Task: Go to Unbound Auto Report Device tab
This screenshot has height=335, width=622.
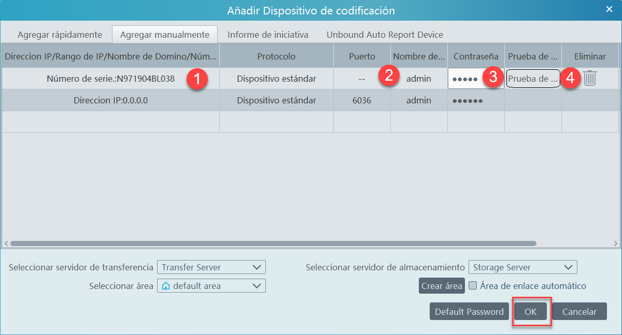Action: point(385,35)
